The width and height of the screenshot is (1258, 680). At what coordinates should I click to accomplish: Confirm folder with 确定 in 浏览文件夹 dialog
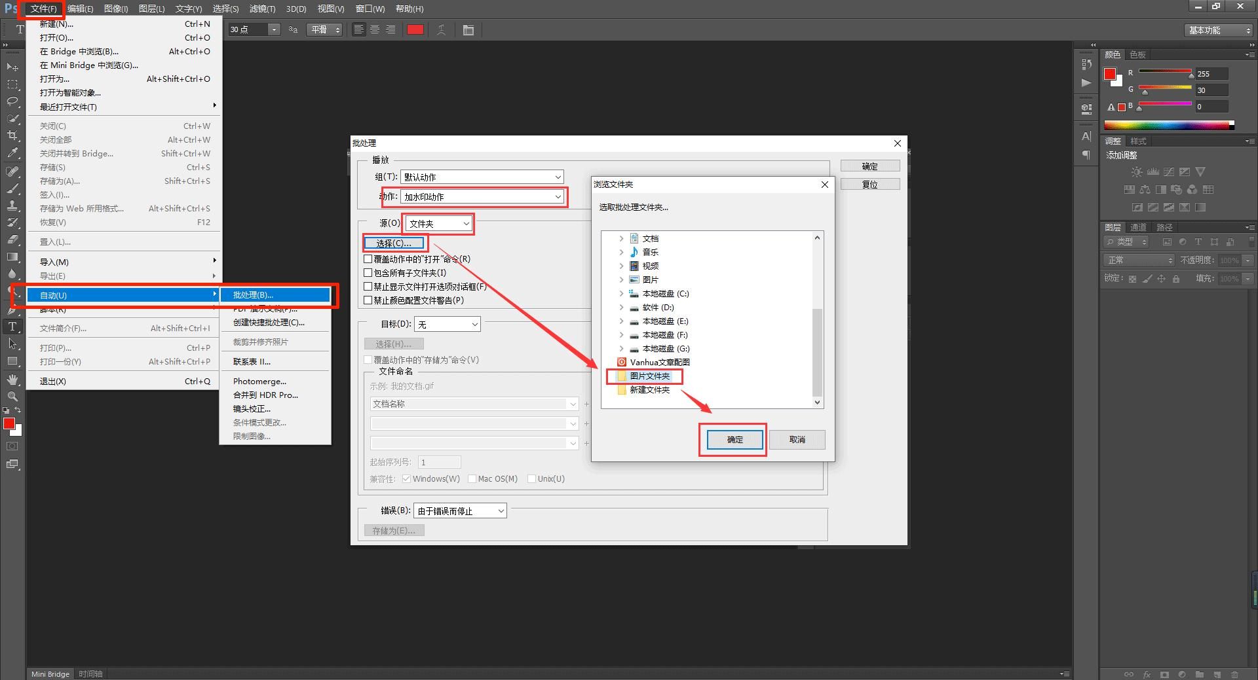coord(734,440)
